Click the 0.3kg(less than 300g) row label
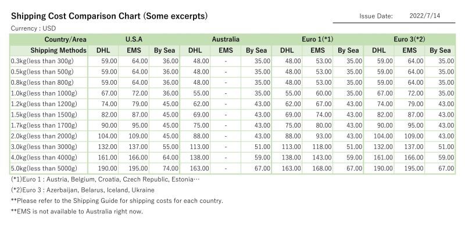465x225 pixels. pos(42,61)
